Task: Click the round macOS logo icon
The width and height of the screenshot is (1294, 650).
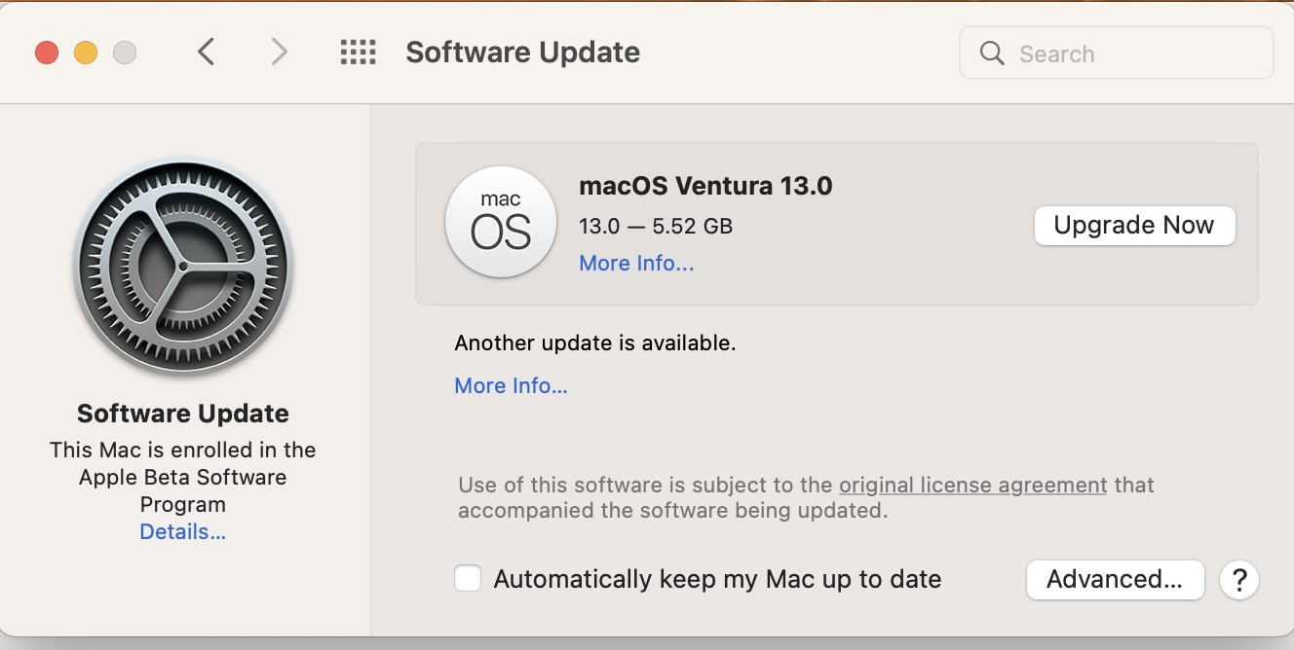Action: point(501,222)
